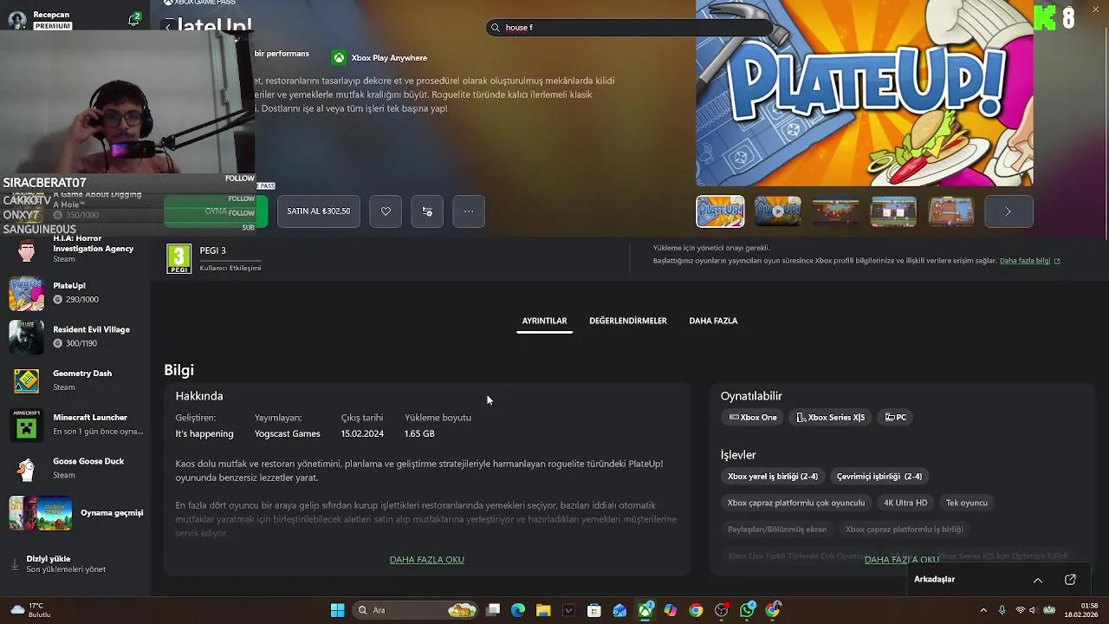Click the search magnifier icon
1109x624 pixels.
[496, 28]
